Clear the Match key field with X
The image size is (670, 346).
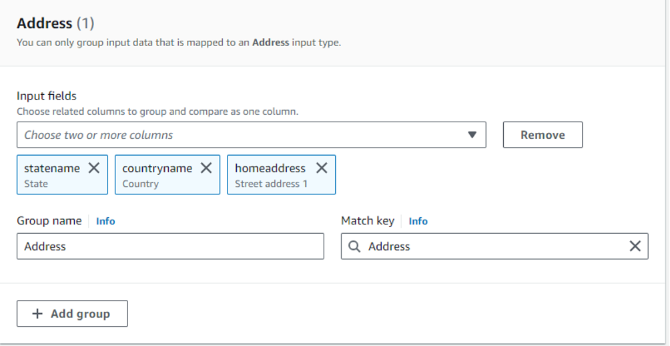[x=635, y=246]
